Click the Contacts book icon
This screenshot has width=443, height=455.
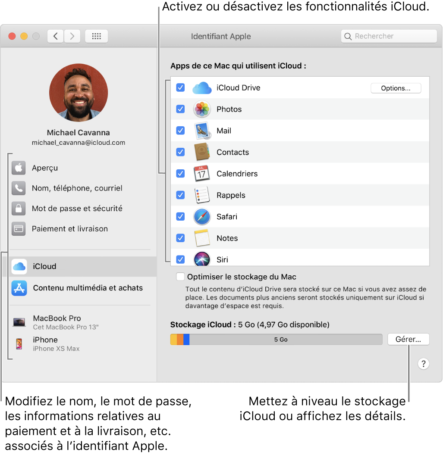202,152
